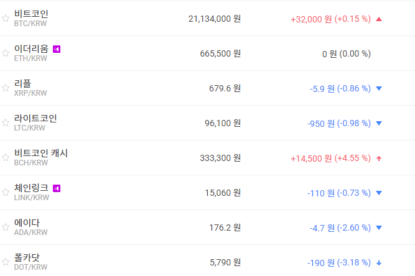Click the purple badge next to Ethereum

pyautogui.click(x=57, y=49)
